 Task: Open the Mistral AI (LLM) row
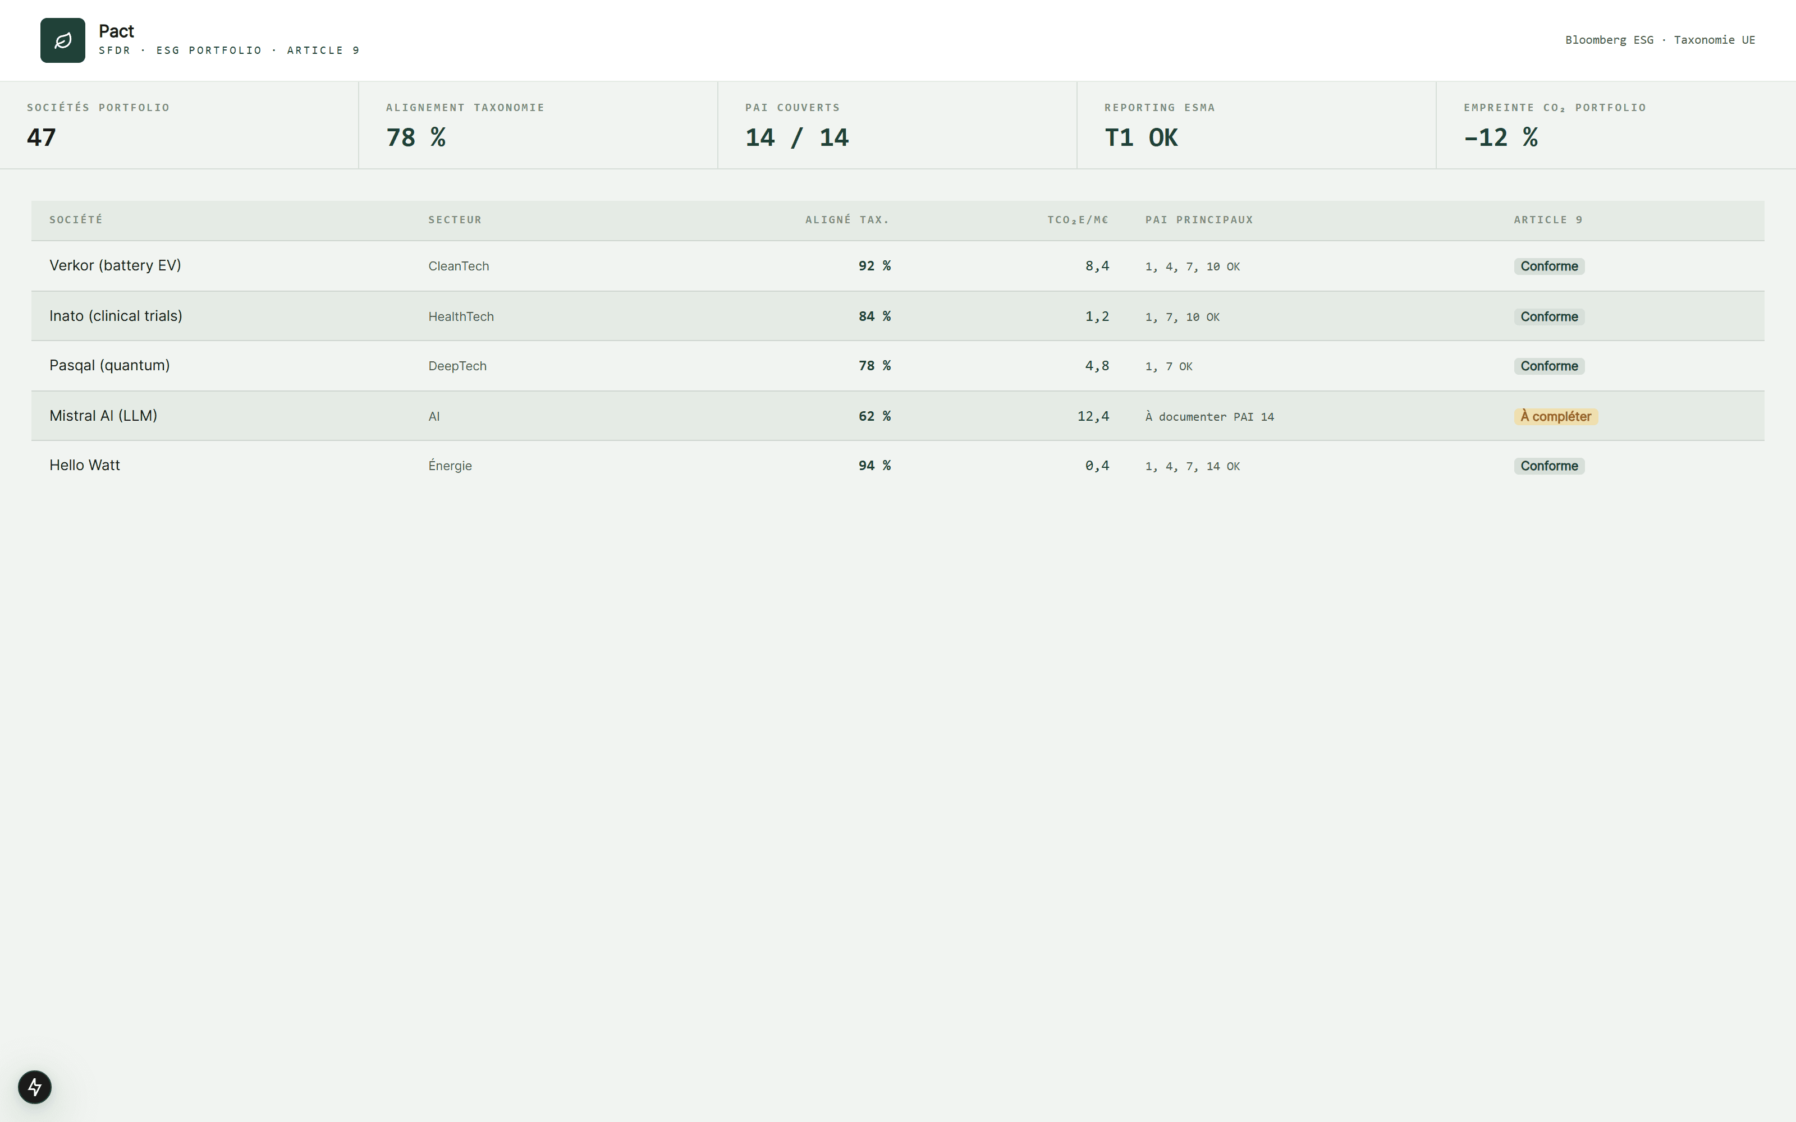click(x=898, y=416)
